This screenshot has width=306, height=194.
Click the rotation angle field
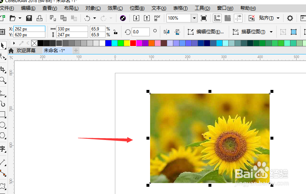click(141, 32)
